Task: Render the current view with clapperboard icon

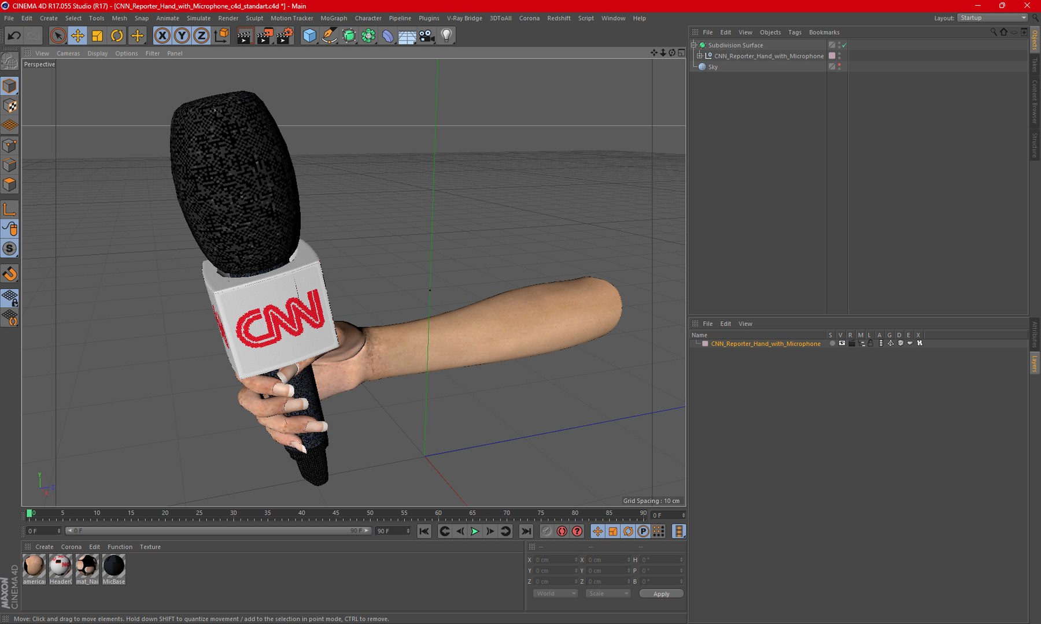Action: (245, 36)
